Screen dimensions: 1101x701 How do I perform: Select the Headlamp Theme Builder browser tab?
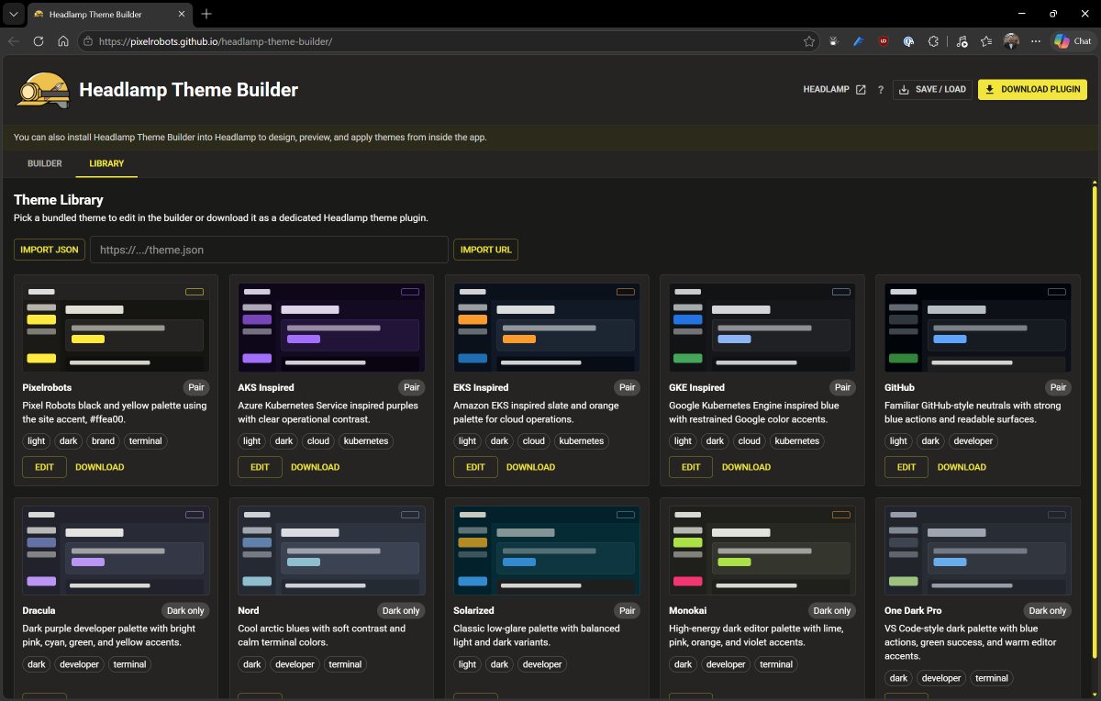pyautogui.click(x=109, y=15)
